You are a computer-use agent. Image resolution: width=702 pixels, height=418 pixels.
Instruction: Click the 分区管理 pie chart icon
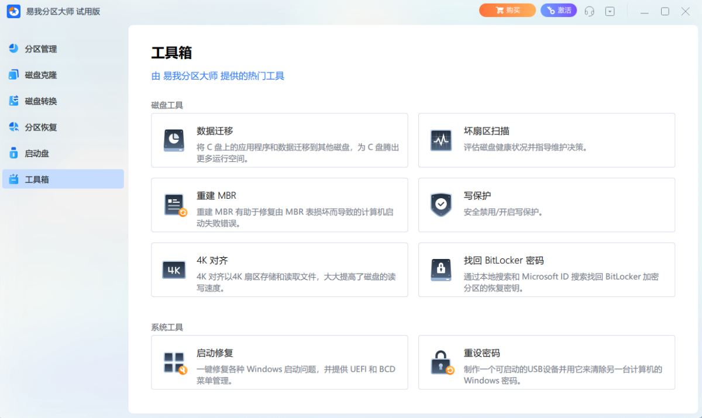(13, 49)
